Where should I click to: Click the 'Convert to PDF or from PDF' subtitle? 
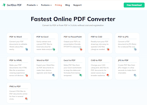(x=73, y=25)
